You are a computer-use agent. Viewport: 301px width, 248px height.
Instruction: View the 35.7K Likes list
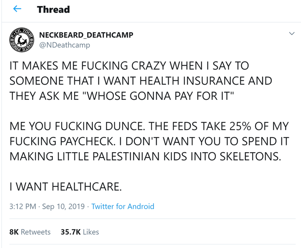point(80,232)
